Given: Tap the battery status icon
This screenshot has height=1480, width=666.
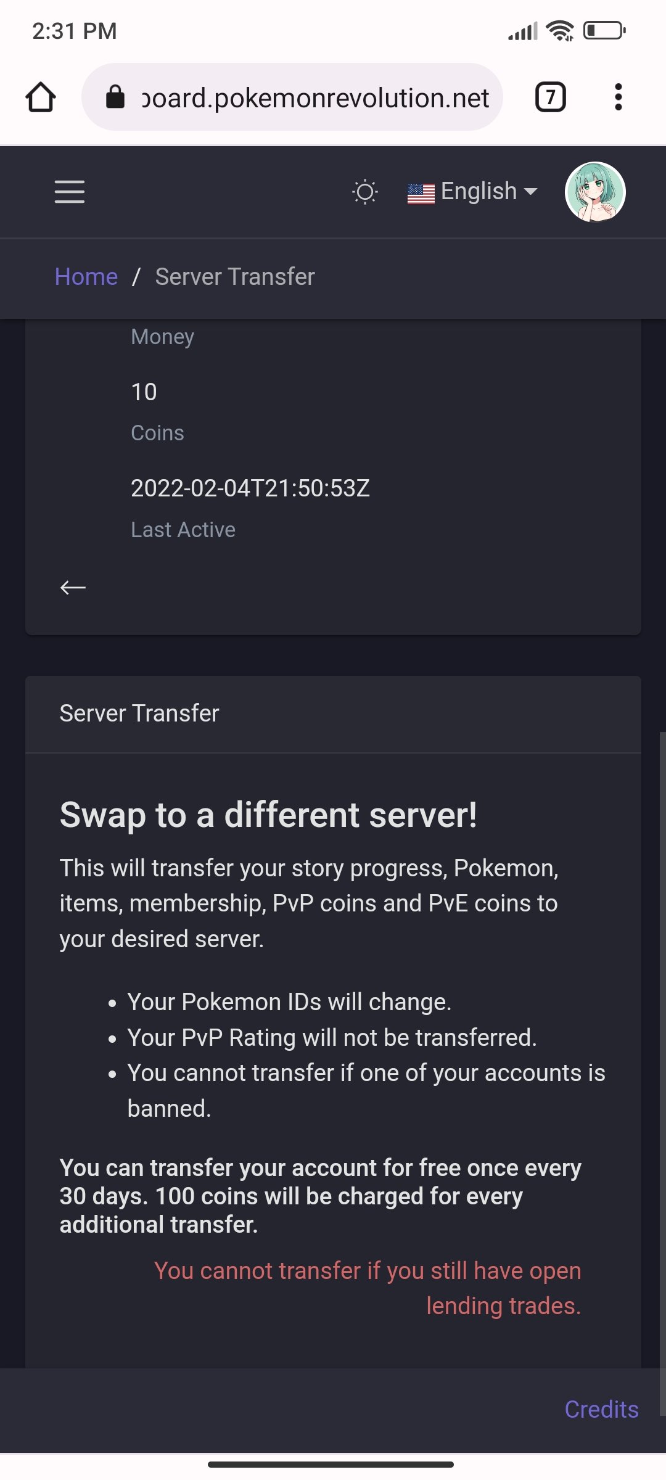Looking at the screenshot, I should (x=604, y=30).
